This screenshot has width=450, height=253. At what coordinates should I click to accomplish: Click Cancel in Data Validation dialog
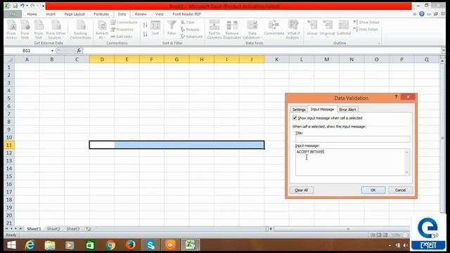tap(400, 190)
